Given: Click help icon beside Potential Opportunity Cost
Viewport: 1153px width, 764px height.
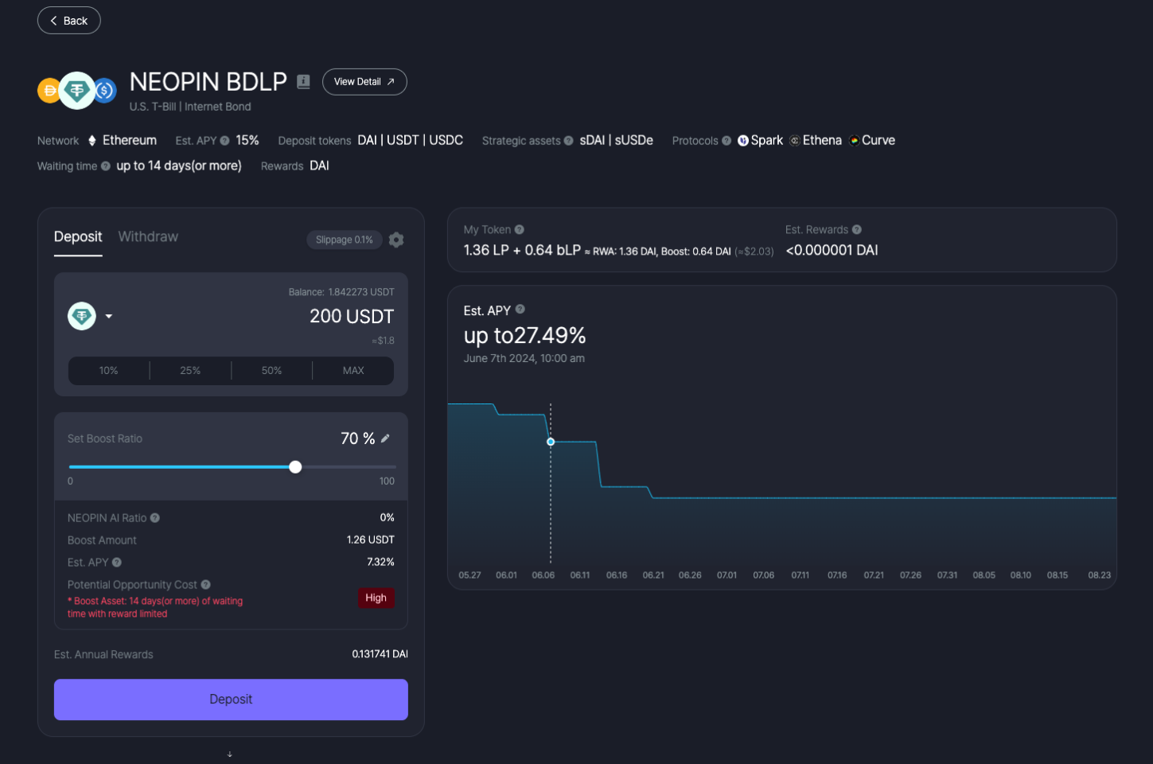Looking at the screenshot, I should coord(205,585).
